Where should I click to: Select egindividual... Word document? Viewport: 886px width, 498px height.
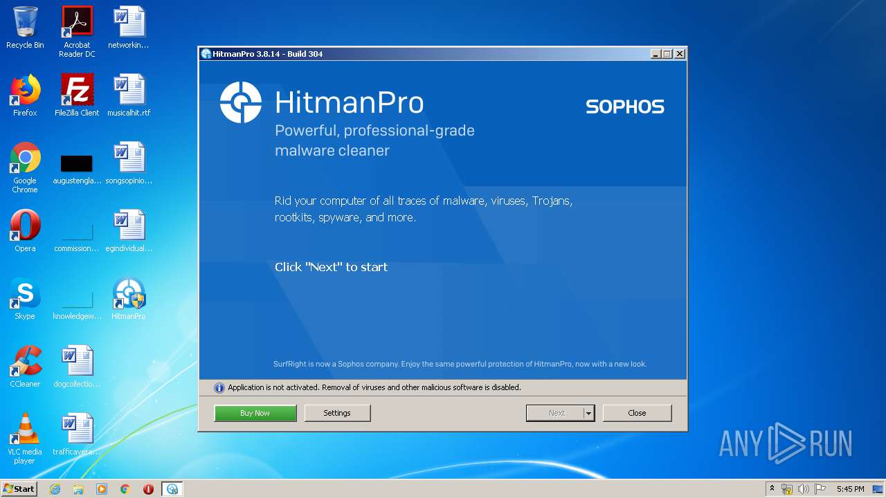coord(129,232)
